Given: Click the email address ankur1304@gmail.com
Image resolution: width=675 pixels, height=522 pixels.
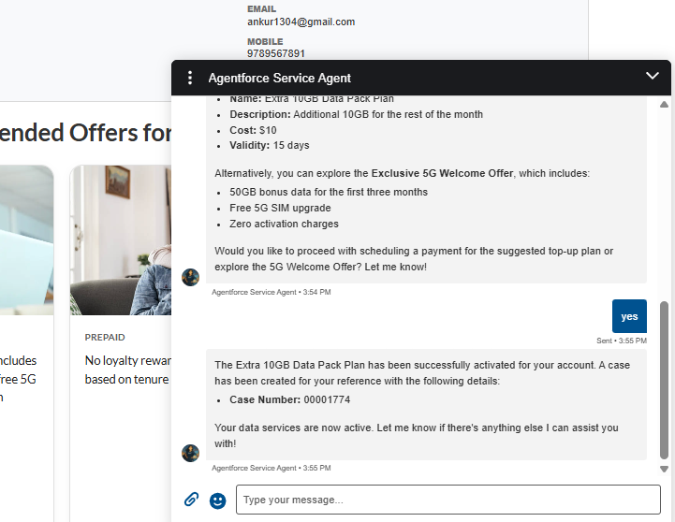Looking at the screenshot, I should pos(301,22).
